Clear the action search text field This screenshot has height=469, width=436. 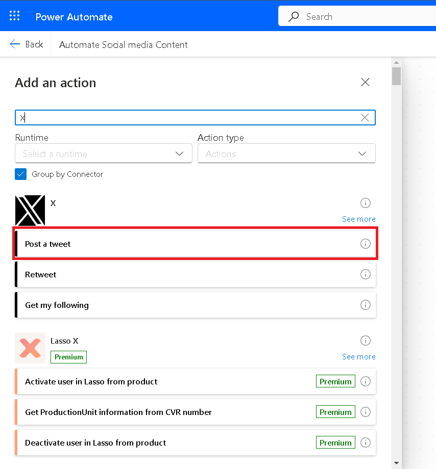pyautogui.click(x=365, y=118)
